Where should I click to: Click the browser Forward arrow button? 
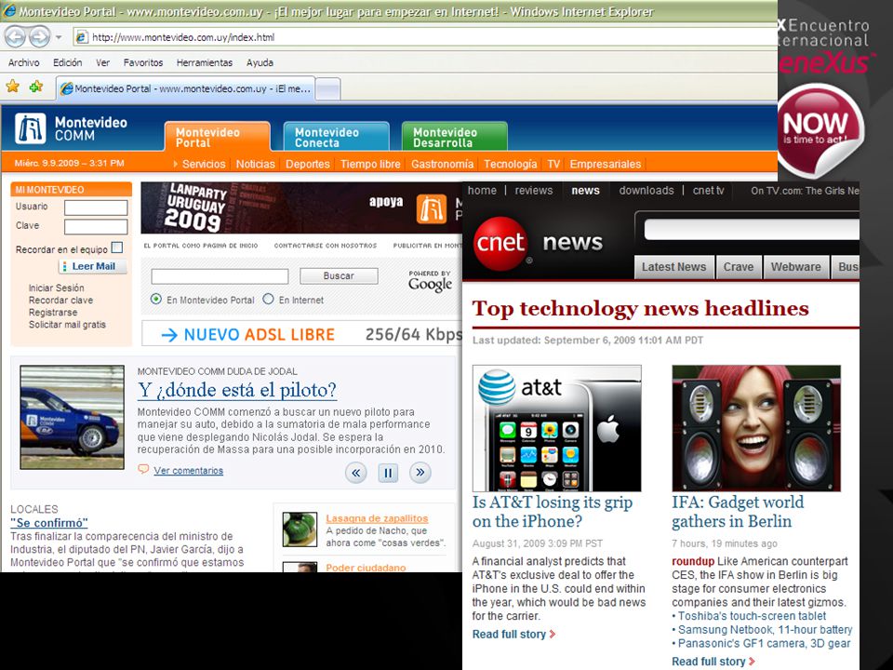click(x=39, y=37)
